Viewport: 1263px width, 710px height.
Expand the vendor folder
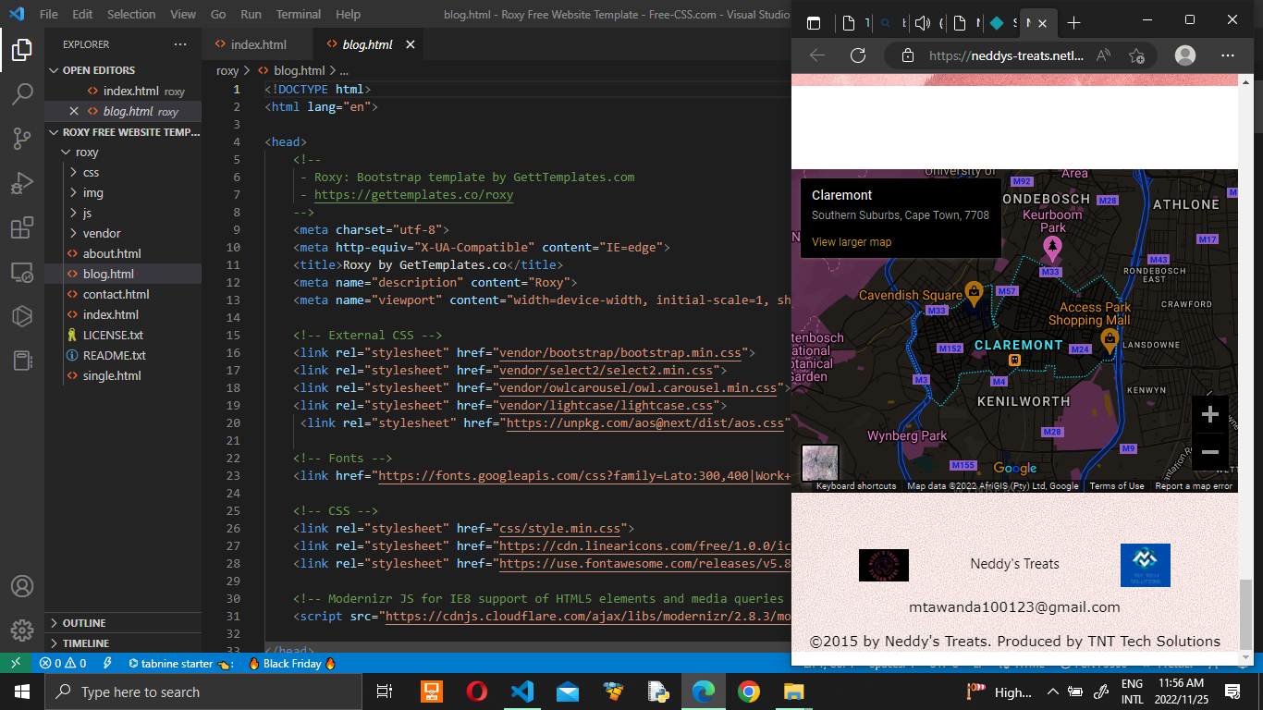coord(101,234)
